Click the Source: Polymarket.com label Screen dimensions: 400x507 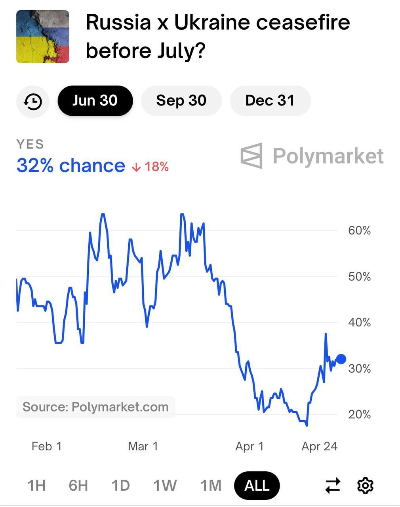point(95,407)
